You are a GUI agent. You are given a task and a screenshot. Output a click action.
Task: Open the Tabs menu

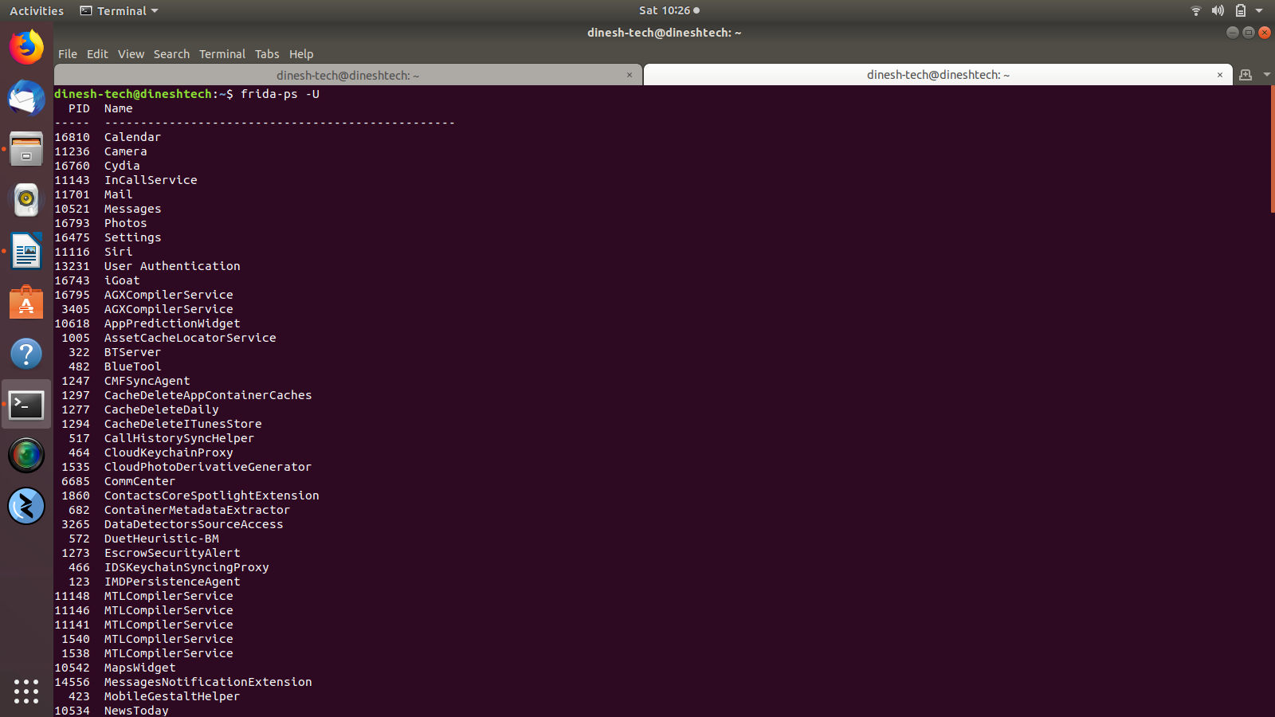pos(267,54)
